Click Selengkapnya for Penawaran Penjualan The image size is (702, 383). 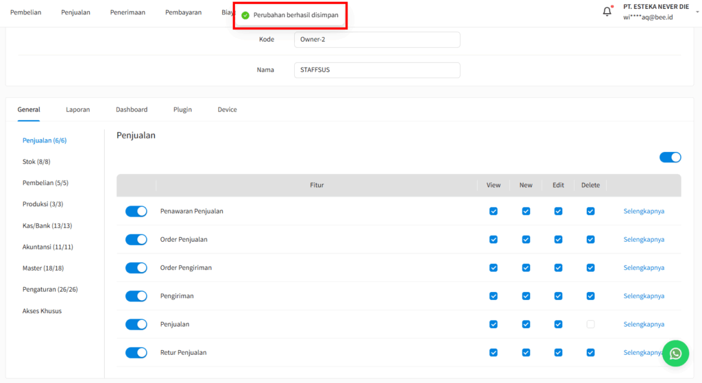point(643,211)
